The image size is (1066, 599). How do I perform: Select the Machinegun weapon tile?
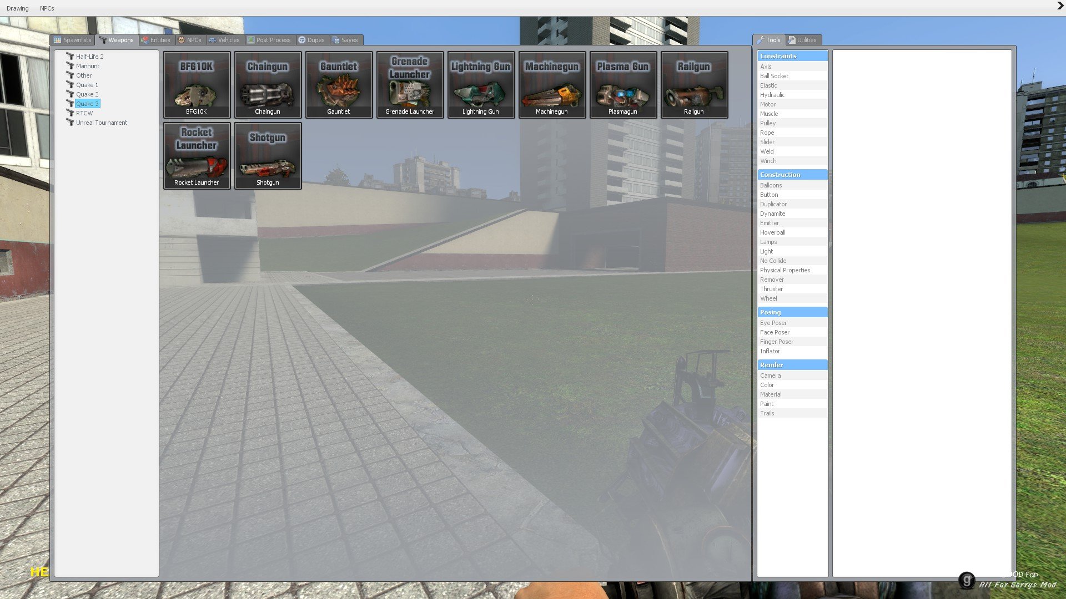tap(552, 84)
